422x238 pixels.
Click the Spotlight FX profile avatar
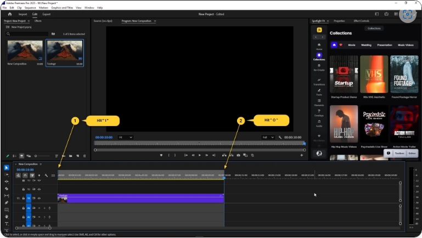tap(319, 154)
